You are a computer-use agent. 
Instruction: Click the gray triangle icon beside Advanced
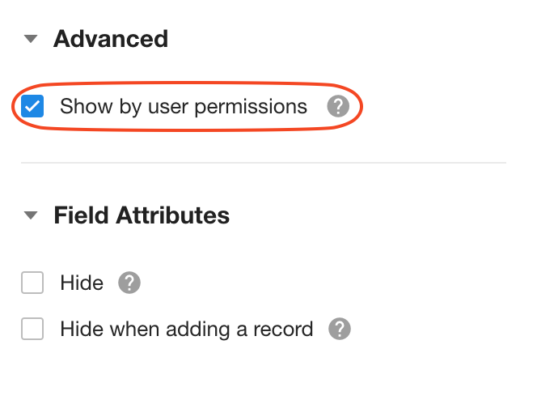31,39
